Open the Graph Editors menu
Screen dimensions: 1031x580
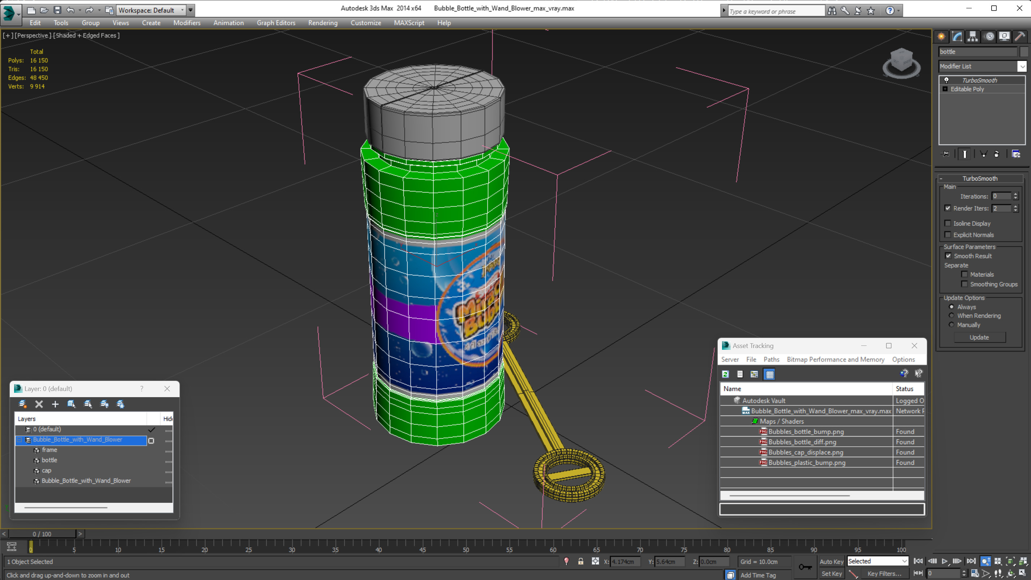tap(276, 23)
